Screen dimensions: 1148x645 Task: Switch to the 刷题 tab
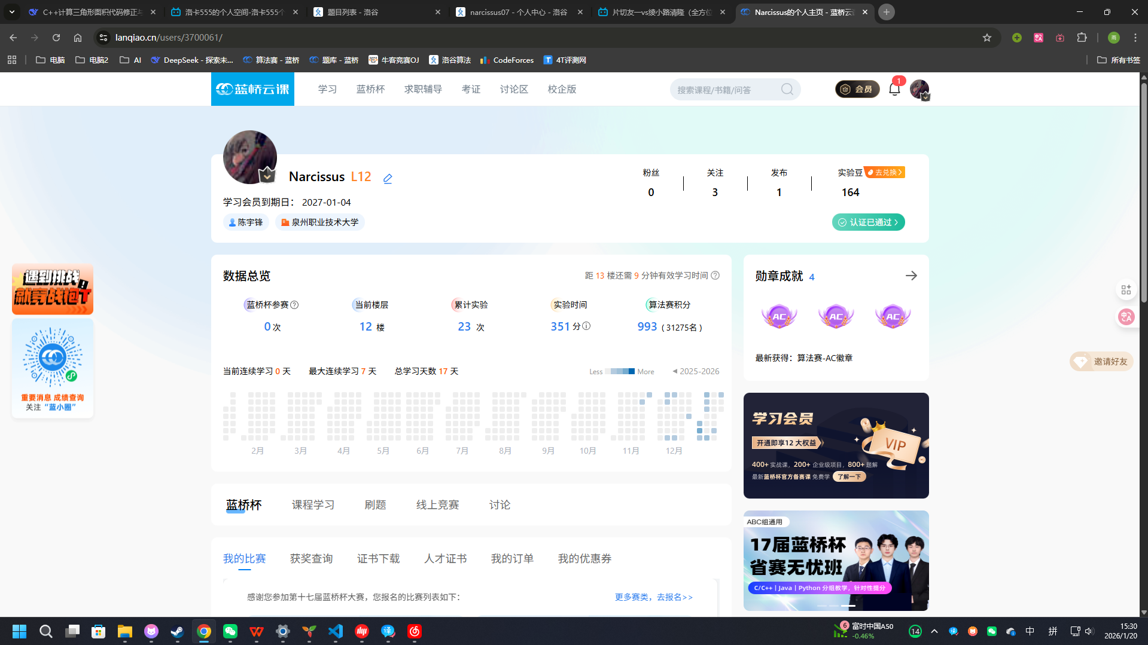pos(375,505)
